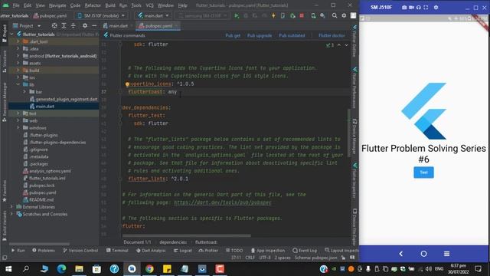Image resolution: width=490 pixels, height=276 pixels.
Task: Open Search Everywhere magnifier icon
Action: coord(335,15)
